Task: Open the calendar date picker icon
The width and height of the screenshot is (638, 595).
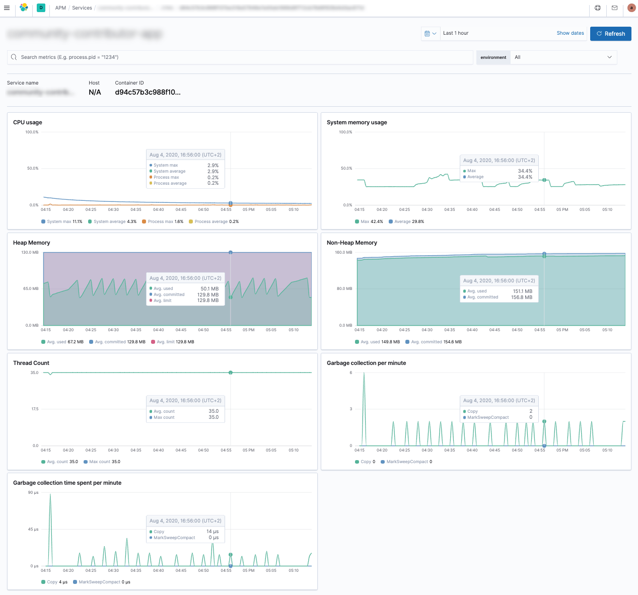Action: 428,33
